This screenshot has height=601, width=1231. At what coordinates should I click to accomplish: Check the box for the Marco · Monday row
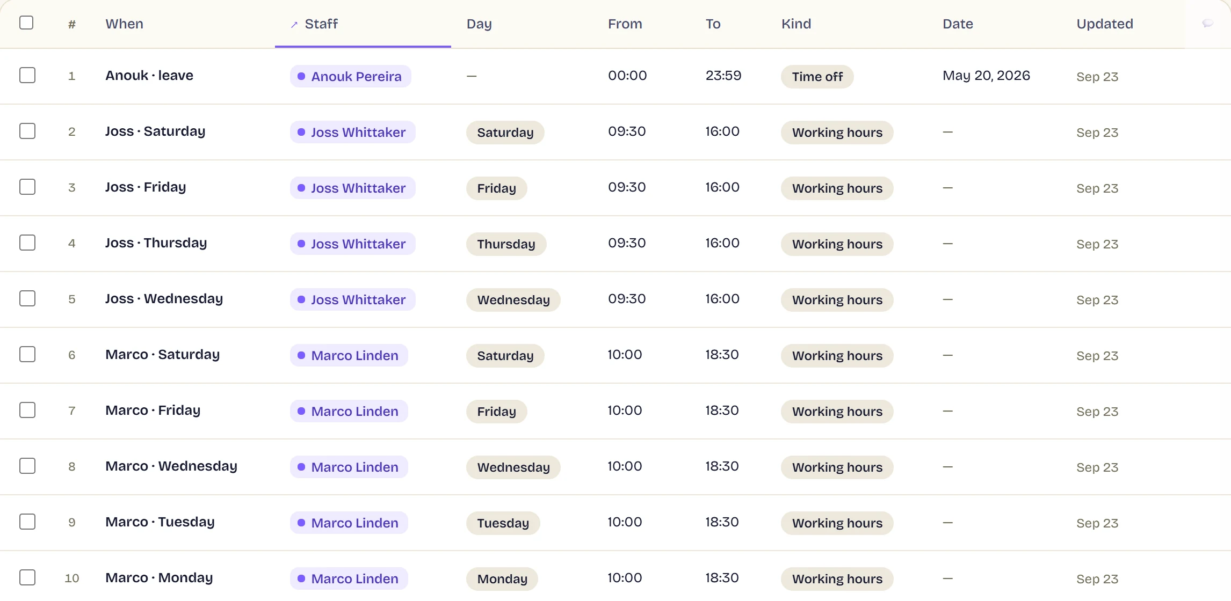(27, 577)
